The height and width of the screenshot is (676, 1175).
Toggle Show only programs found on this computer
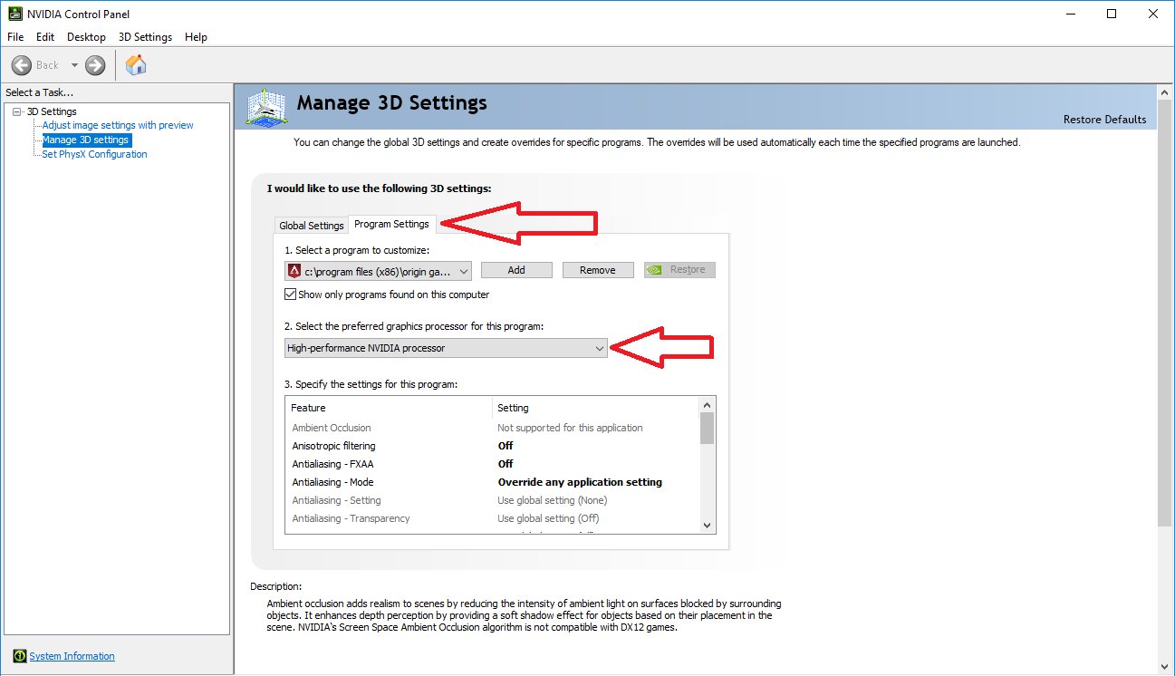pyautogui.click(x=291, y=295)
